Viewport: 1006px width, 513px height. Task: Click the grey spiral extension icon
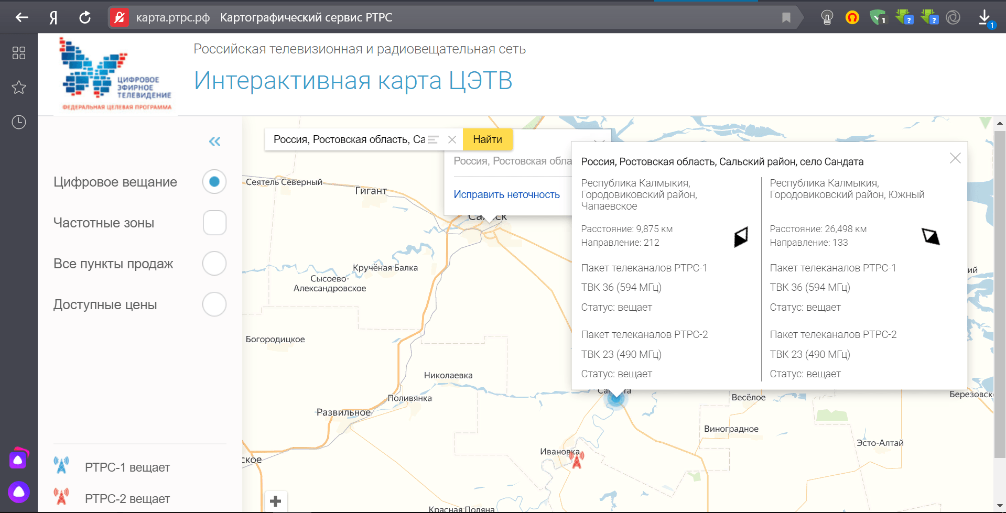coord(953,18)
